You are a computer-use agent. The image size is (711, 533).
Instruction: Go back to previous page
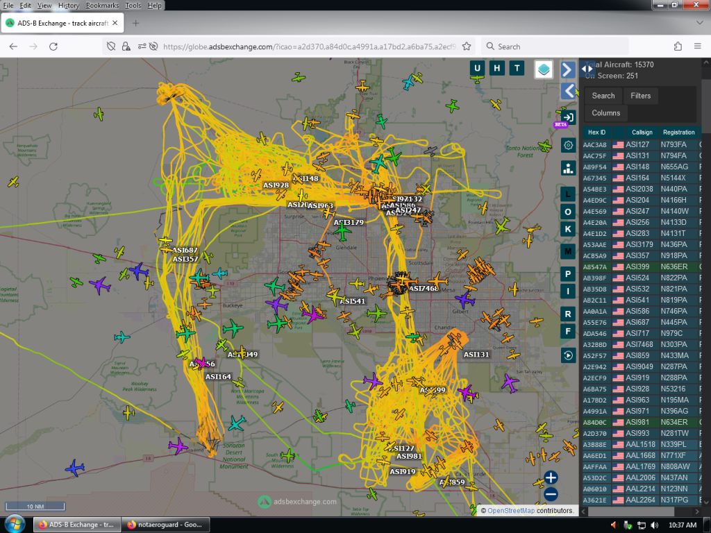tap(13, 46)
